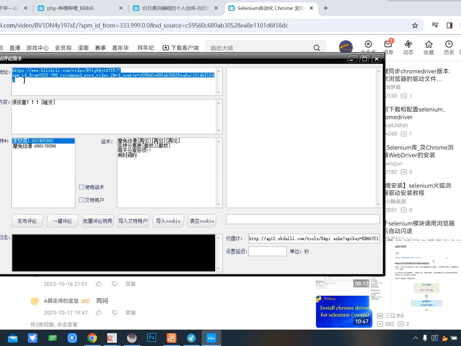Open 赛事 in Bilibili navigation
The height and width of the screenshot is (346, 461).
point(100,48)
